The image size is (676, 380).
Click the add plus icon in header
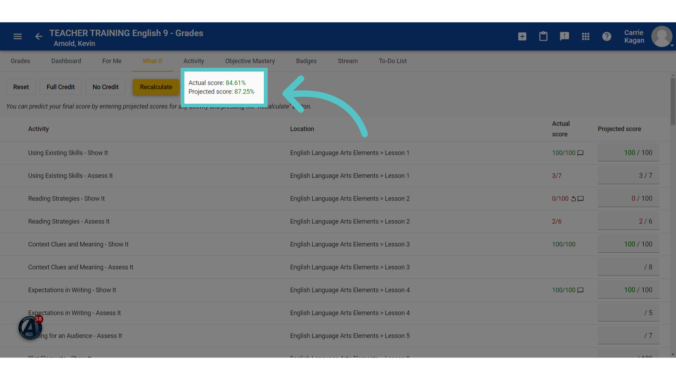click(x=522, y=36)
